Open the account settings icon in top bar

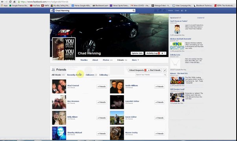coord(185,11)
